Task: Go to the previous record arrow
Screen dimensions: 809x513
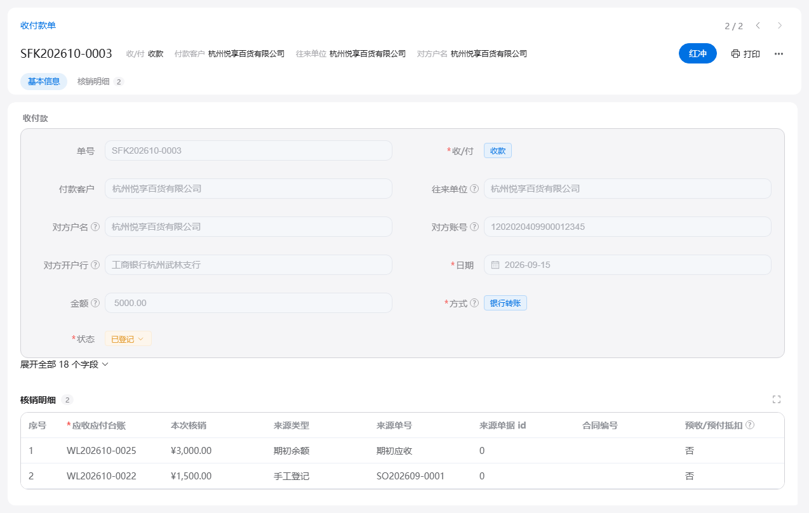Action: [x=758, y=25]
